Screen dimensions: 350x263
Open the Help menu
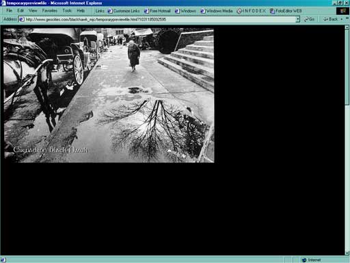click(81, 11)
